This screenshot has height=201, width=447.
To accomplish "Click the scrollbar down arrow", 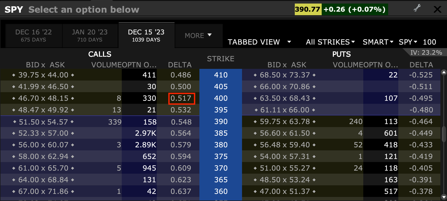I will (444, 197).
